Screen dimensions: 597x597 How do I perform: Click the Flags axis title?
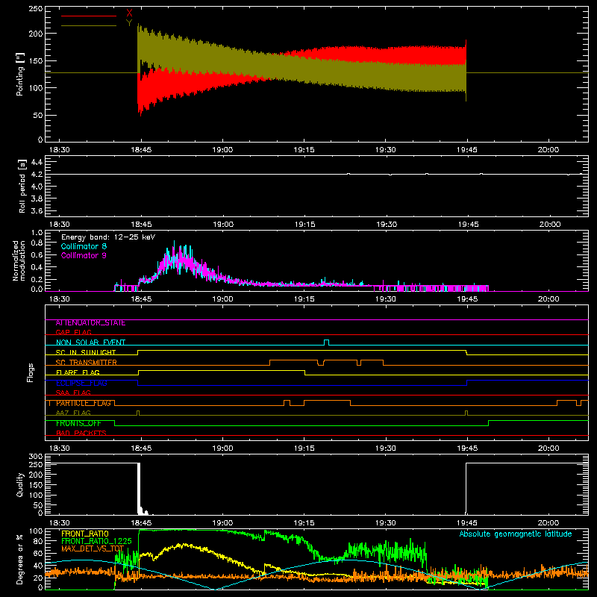pos(31,372)
